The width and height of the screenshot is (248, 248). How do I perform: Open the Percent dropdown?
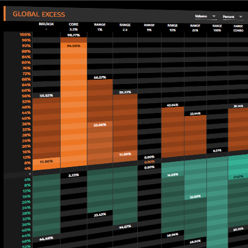(233, 17)
